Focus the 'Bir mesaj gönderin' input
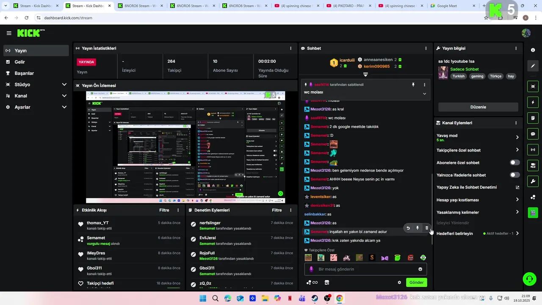Viewport: 542px width, 305px height. (365, 269)
